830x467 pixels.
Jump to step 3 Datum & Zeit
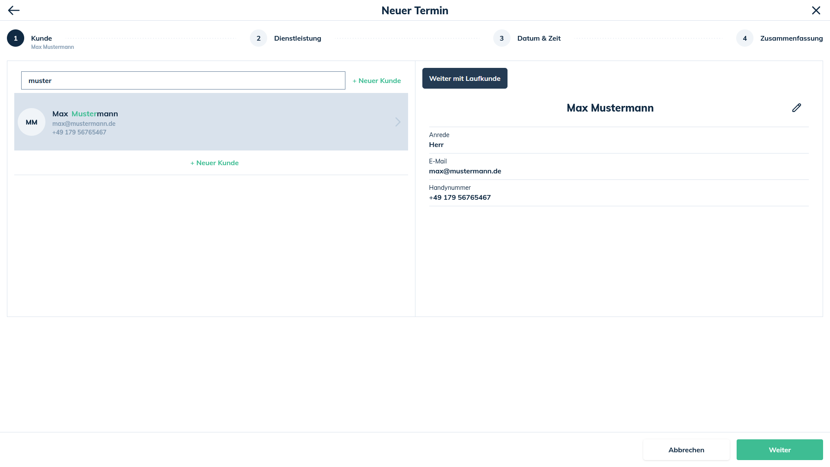coord(539,38)
